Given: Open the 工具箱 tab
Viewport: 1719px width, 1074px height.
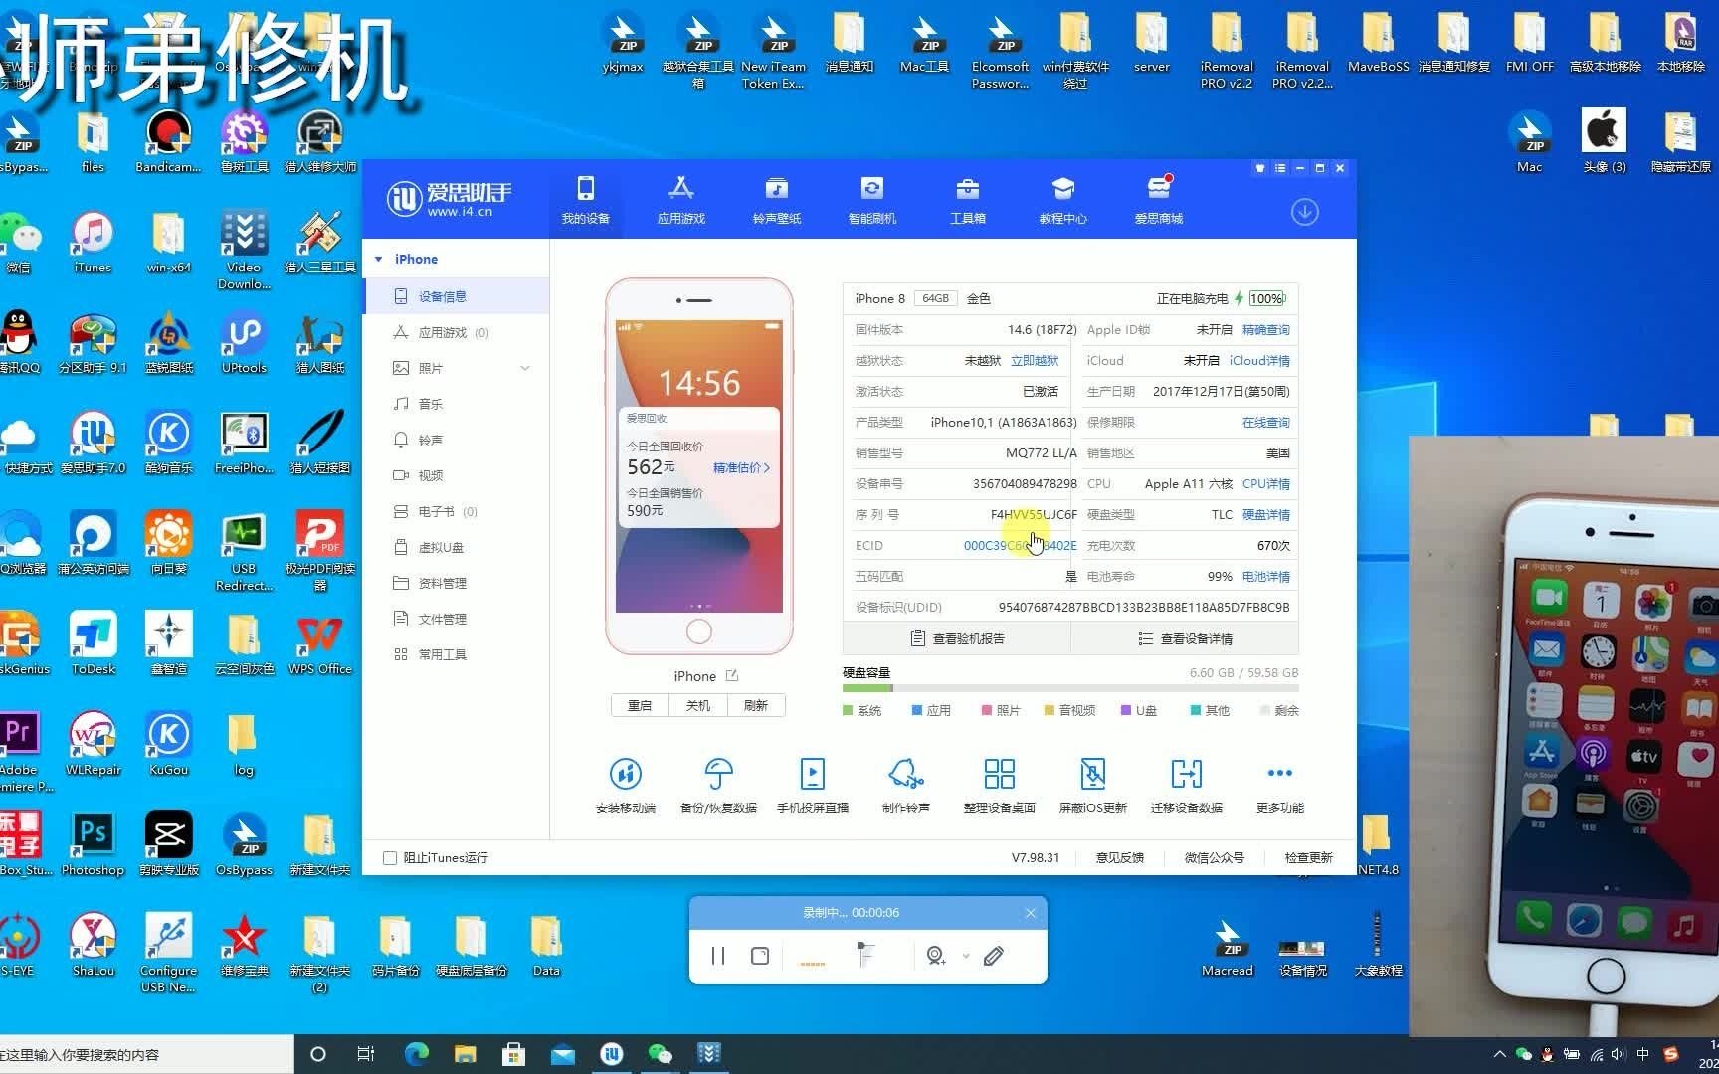Looking at the screenshot, I should [x=967, y=200].
